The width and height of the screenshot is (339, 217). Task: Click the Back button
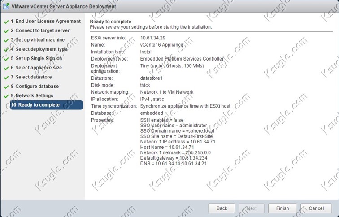(x=222, y=208)
